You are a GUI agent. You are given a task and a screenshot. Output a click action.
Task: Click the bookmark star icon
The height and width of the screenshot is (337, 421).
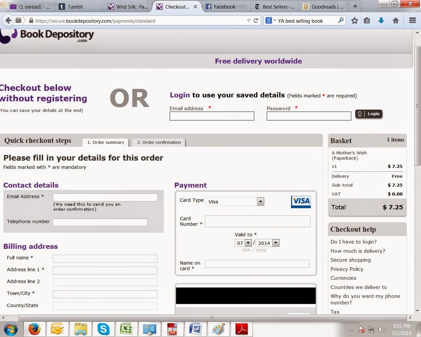[354, 21]
